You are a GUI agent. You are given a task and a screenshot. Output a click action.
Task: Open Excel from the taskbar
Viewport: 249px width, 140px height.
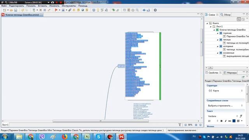(x=87, y=136)
